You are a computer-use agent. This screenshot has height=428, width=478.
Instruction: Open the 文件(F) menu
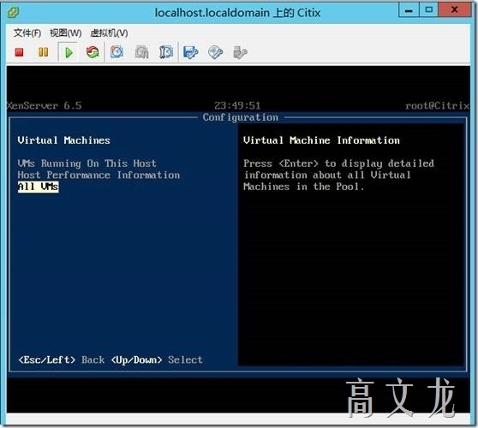(x=27, y=33)
